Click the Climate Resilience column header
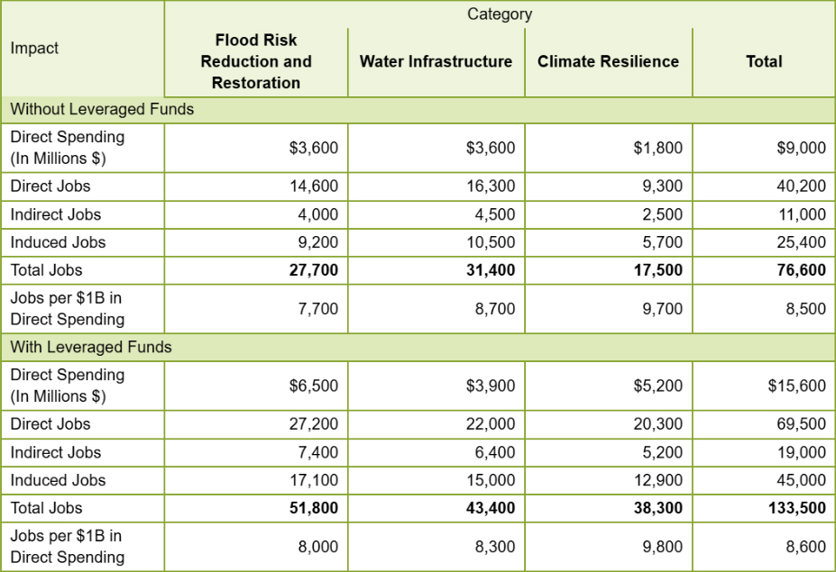The image size is (836, 572). tap(609, 62)
